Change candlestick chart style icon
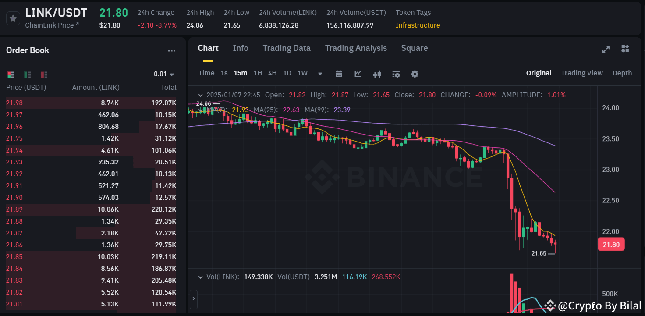The height and width of the screenshot is (316, 645). click(377, 74)
